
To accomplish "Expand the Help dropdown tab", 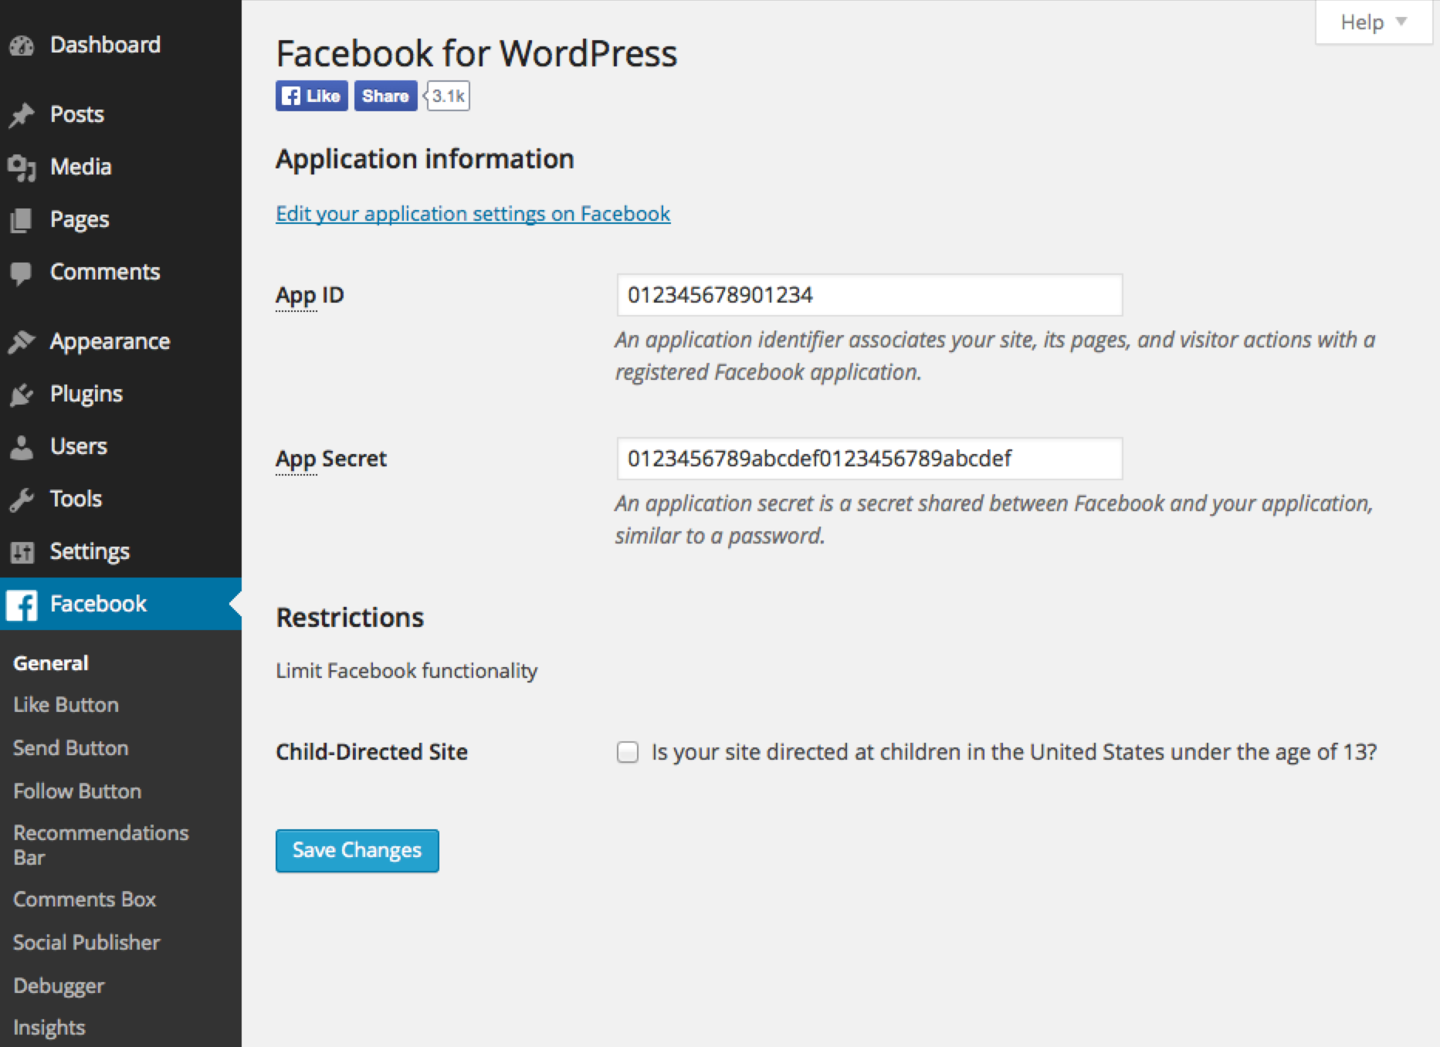I will [x=1374, y=22].
